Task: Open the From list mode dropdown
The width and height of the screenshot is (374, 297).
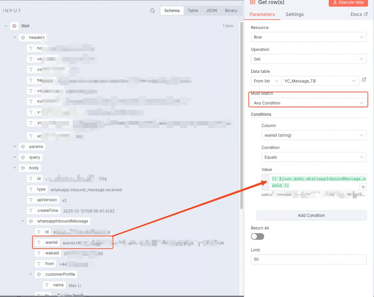Action: pos(266,81)
